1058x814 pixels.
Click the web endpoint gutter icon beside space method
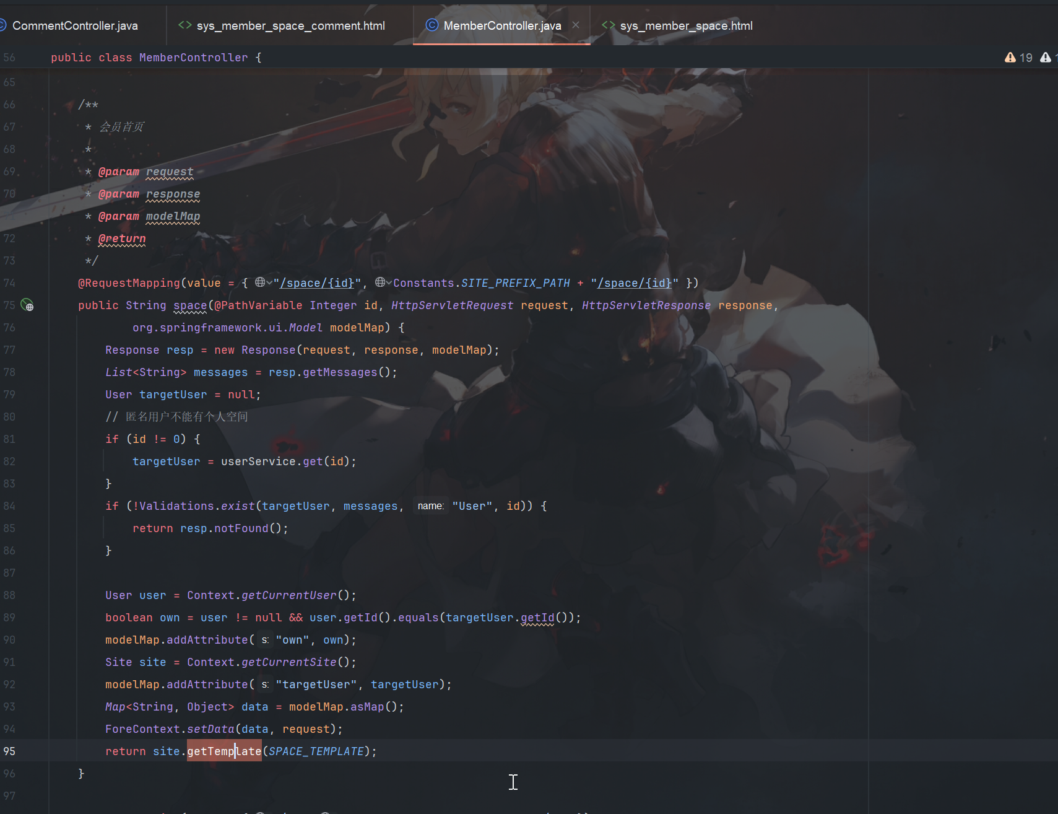click(27, 305)
